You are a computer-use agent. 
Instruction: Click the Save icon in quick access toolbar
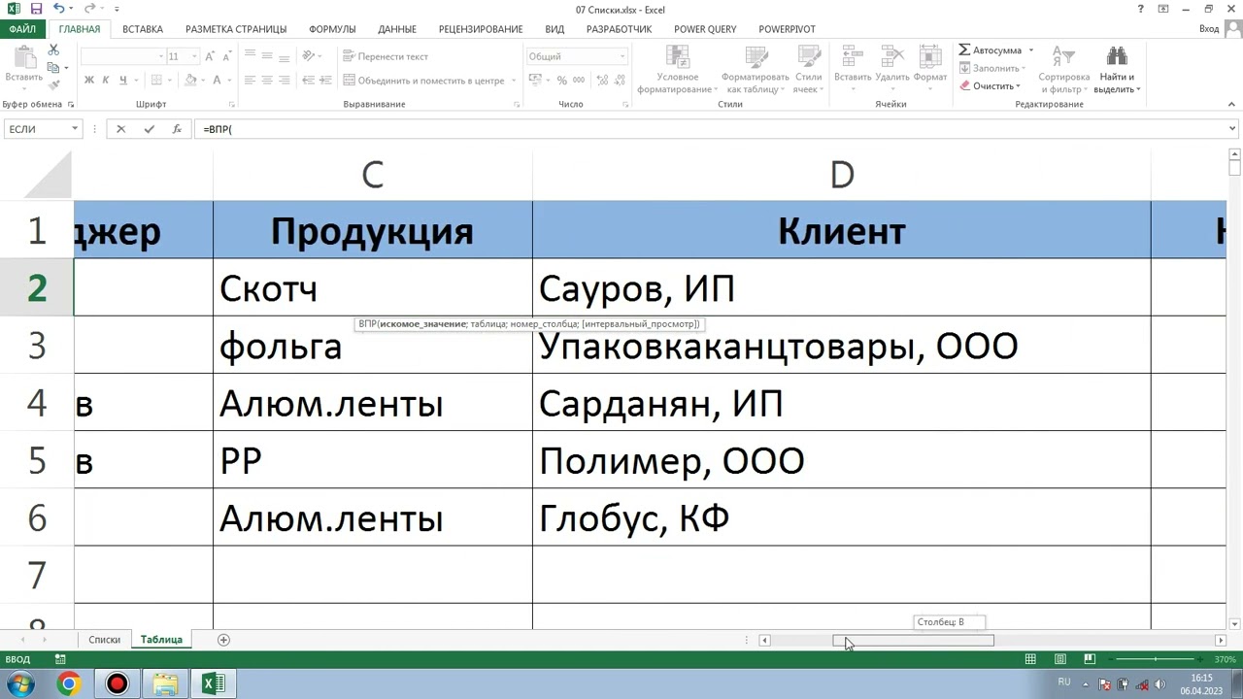coord(36,9)
